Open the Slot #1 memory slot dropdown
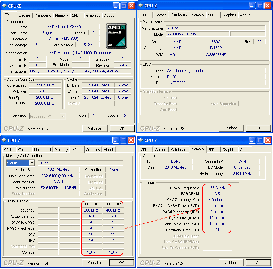Screen dimensions: 273x269 click(32, 163)
